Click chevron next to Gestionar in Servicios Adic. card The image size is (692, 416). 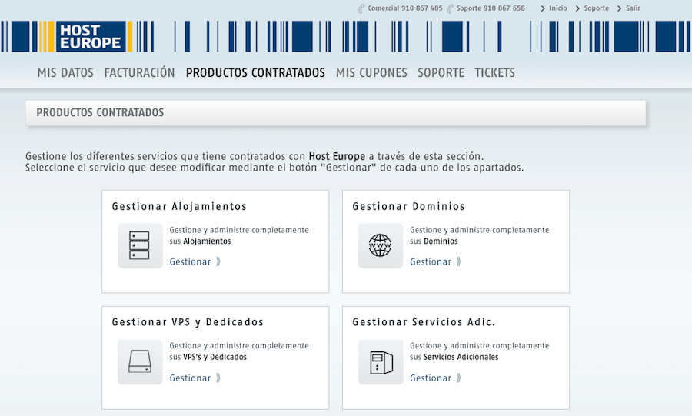[x=458, y=378]
